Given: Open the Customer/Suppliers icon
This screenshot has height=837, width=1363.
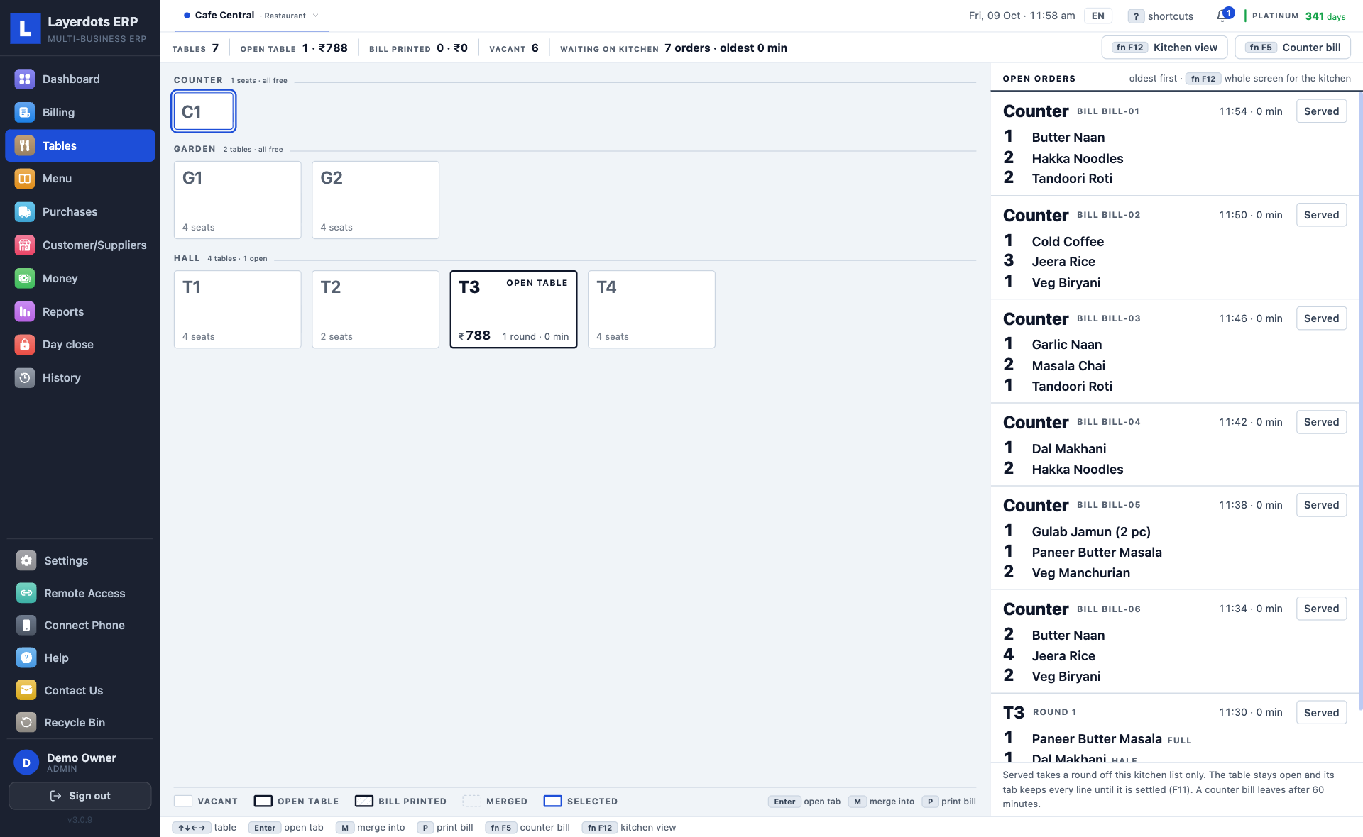Looking at the screenshot, I should point(25,245).
